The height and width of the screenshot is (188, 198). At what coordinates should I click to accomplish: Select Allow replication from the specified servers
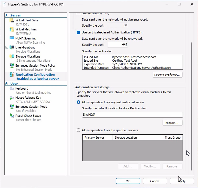(78, 130)
